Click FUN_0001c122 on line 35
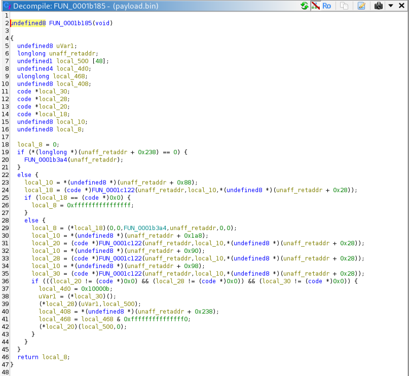Screen dimensions: 409x376 pyautogui.click(x=120, y=274)
